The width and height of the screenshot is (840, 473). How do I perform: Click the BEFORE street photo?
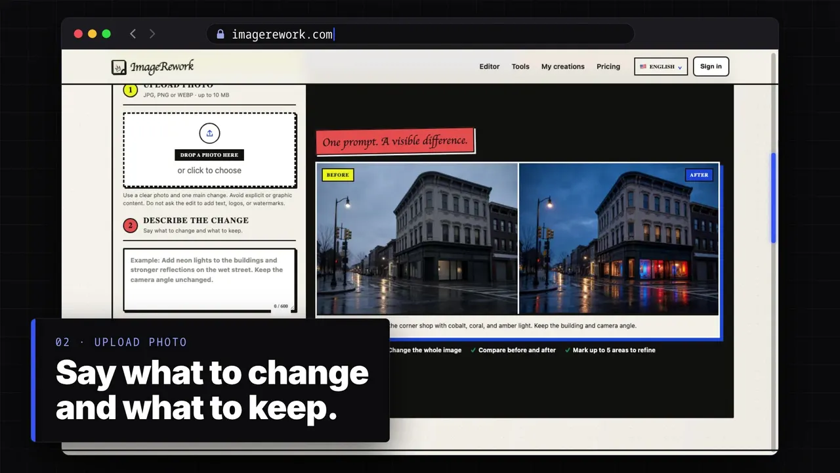tap(417, 239)
